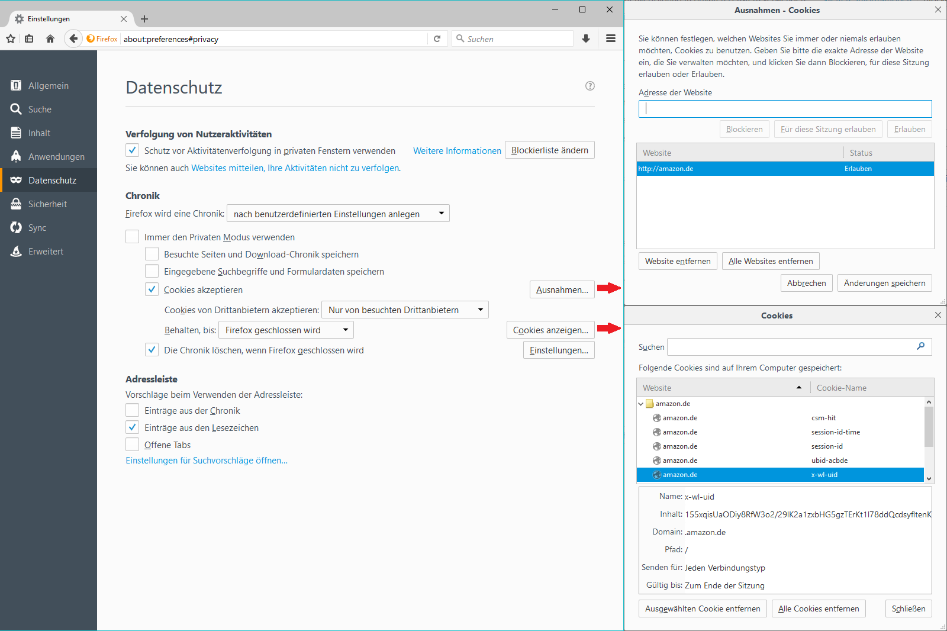Viewport: 947px width, 631px height.
Task: Close the Cookies dialog with X
Action: click(938, 315)
